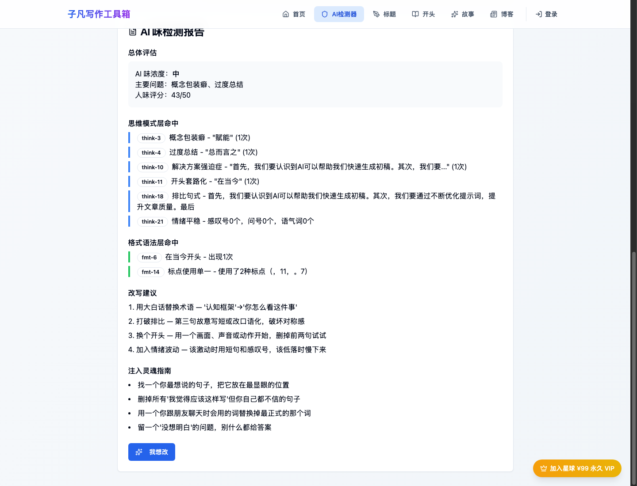Click the think-21 tag
637x486 pixels.
153,222
